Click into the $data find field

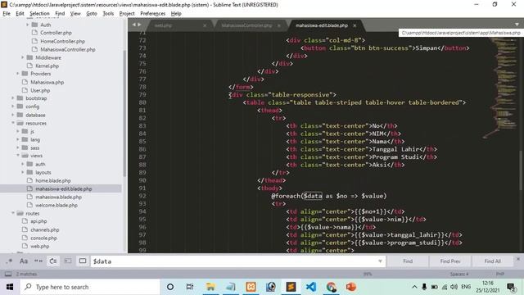(x=234, y=261)
